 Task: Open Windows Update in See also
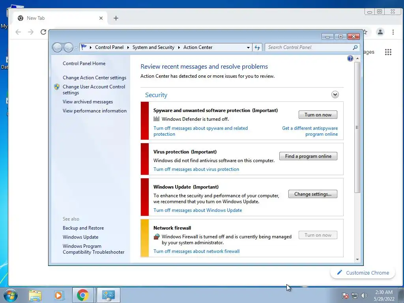[x=80, y=237]
